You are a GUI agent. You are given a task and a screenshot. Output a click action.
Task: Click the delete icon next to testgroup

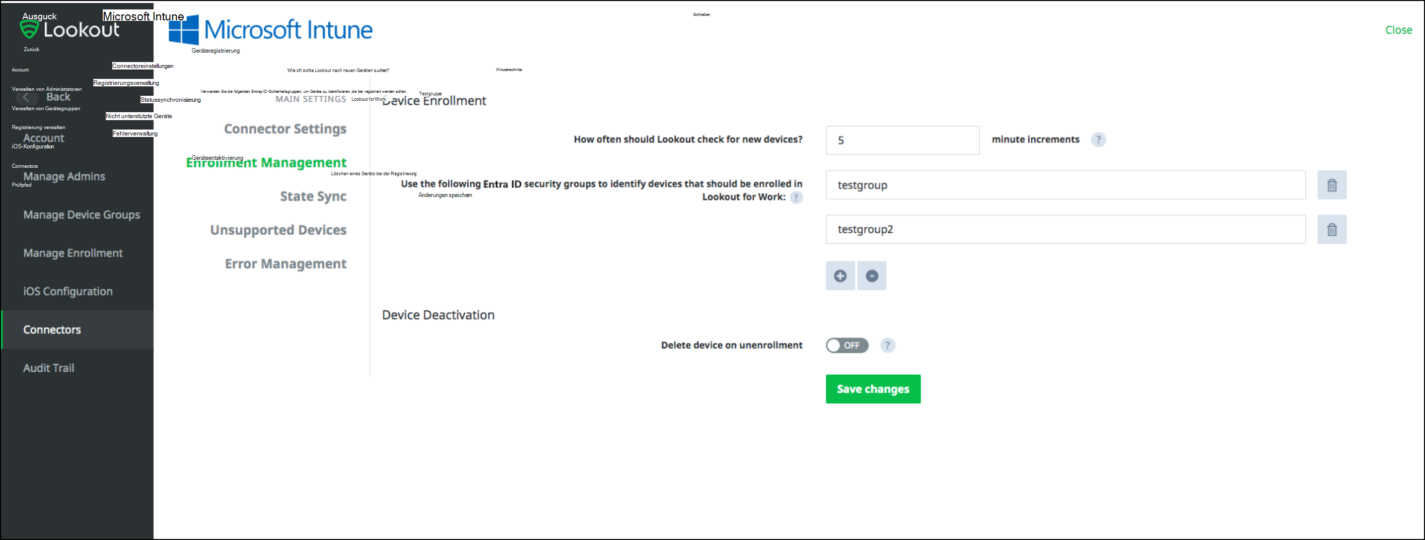pyautogui.click(x=1331, y=186)
